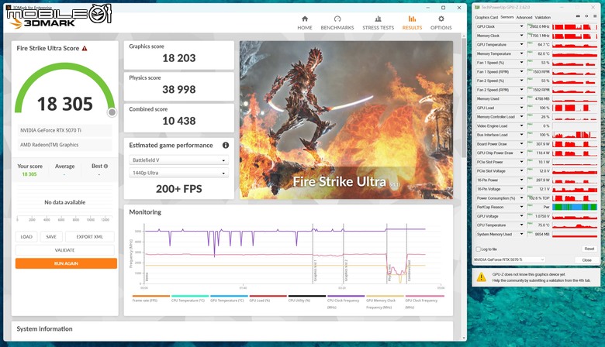Screen dimensions: 605x347
Task: Click the 2902.0 MHz GPU Clock reading
Action: pyautogui.click(x=539, y=26)
